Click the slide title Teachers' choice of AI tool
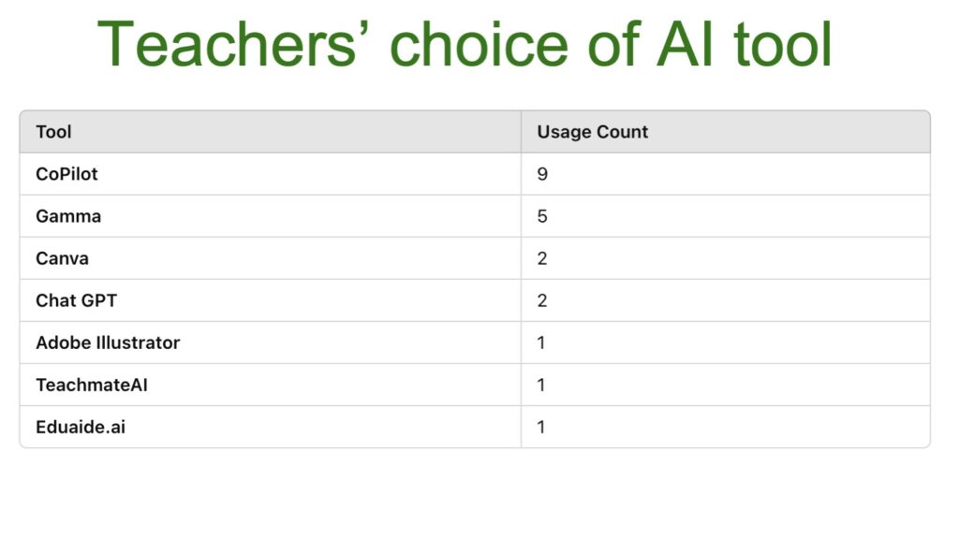This screenshot has height=539, width=959. tap(465, 44)
